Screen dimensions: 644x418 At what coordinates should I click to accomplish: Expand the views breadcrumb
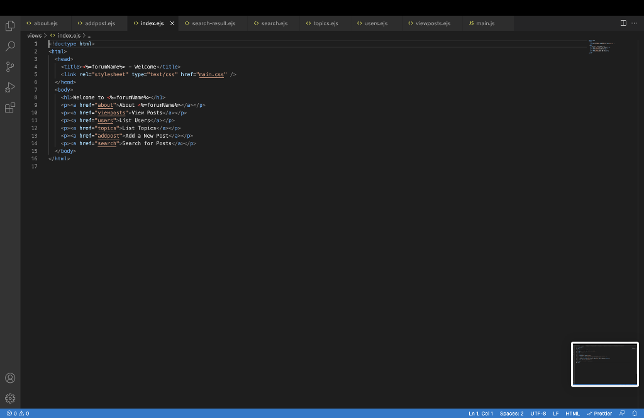(x=35, y=36)
